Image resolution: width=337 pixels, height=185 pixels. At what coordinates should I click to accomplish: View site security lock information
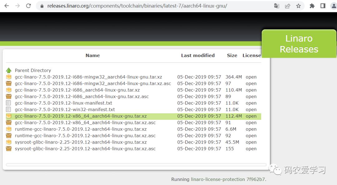(x=42, y=6)
